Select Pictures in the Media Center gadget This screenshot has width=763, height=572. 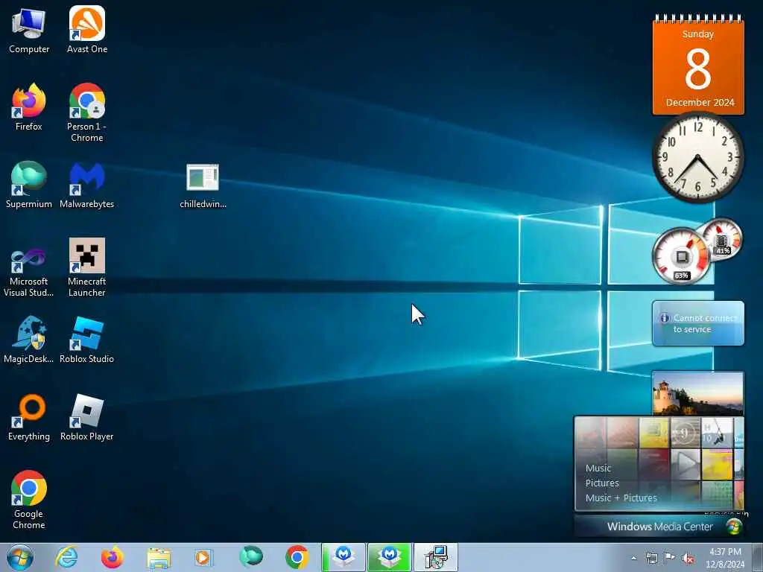[602, 483]
